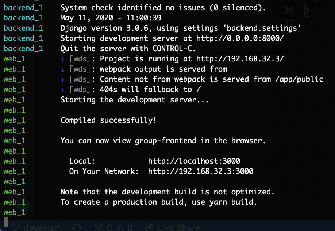Open the http://localhost:3000 link

194,161
